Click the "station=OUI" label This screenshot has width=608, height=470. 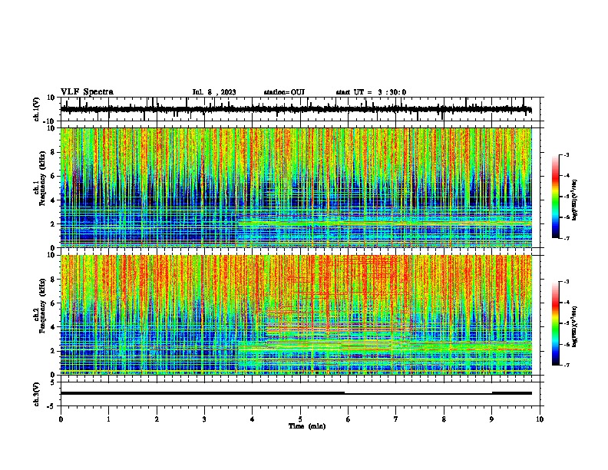(284, 92)
